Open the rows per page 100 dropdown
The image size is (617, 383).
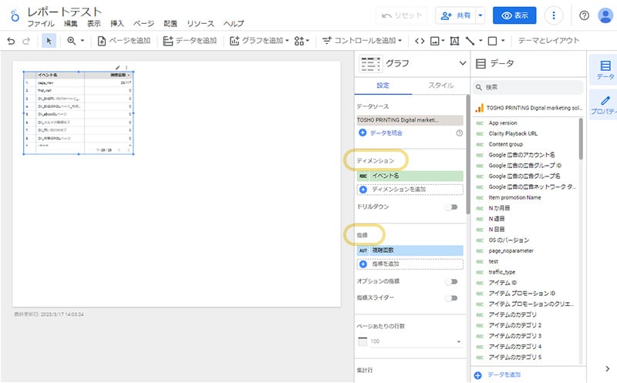coord(410,341)
